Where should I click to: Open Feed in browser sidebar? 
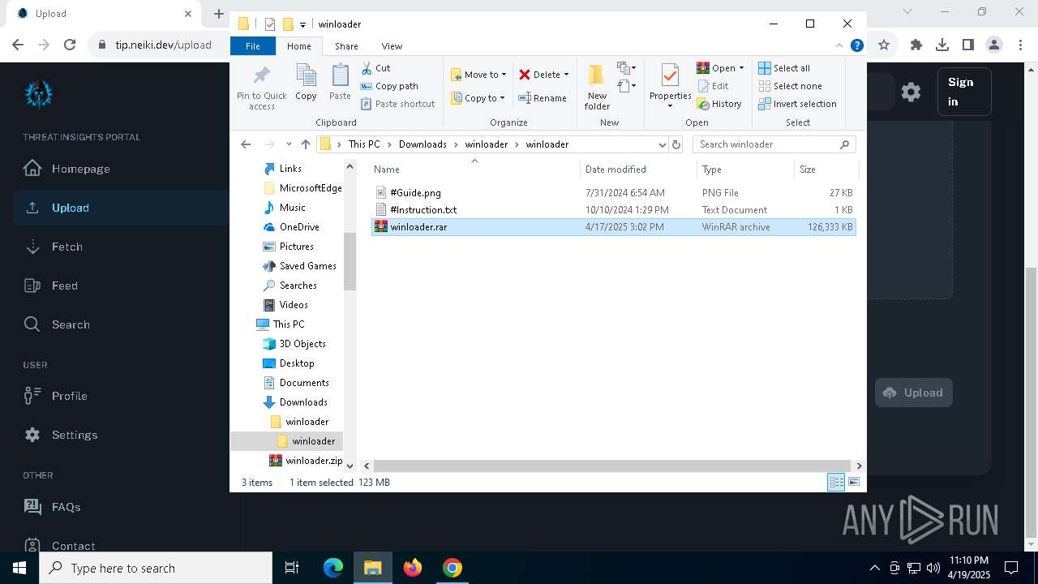click(x=52, y=286)
